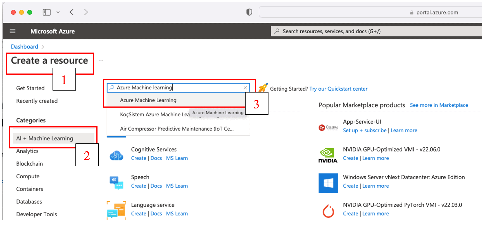Click Create under Language service
Viewport: 485px width, 232px height.
tap(139, 214)
